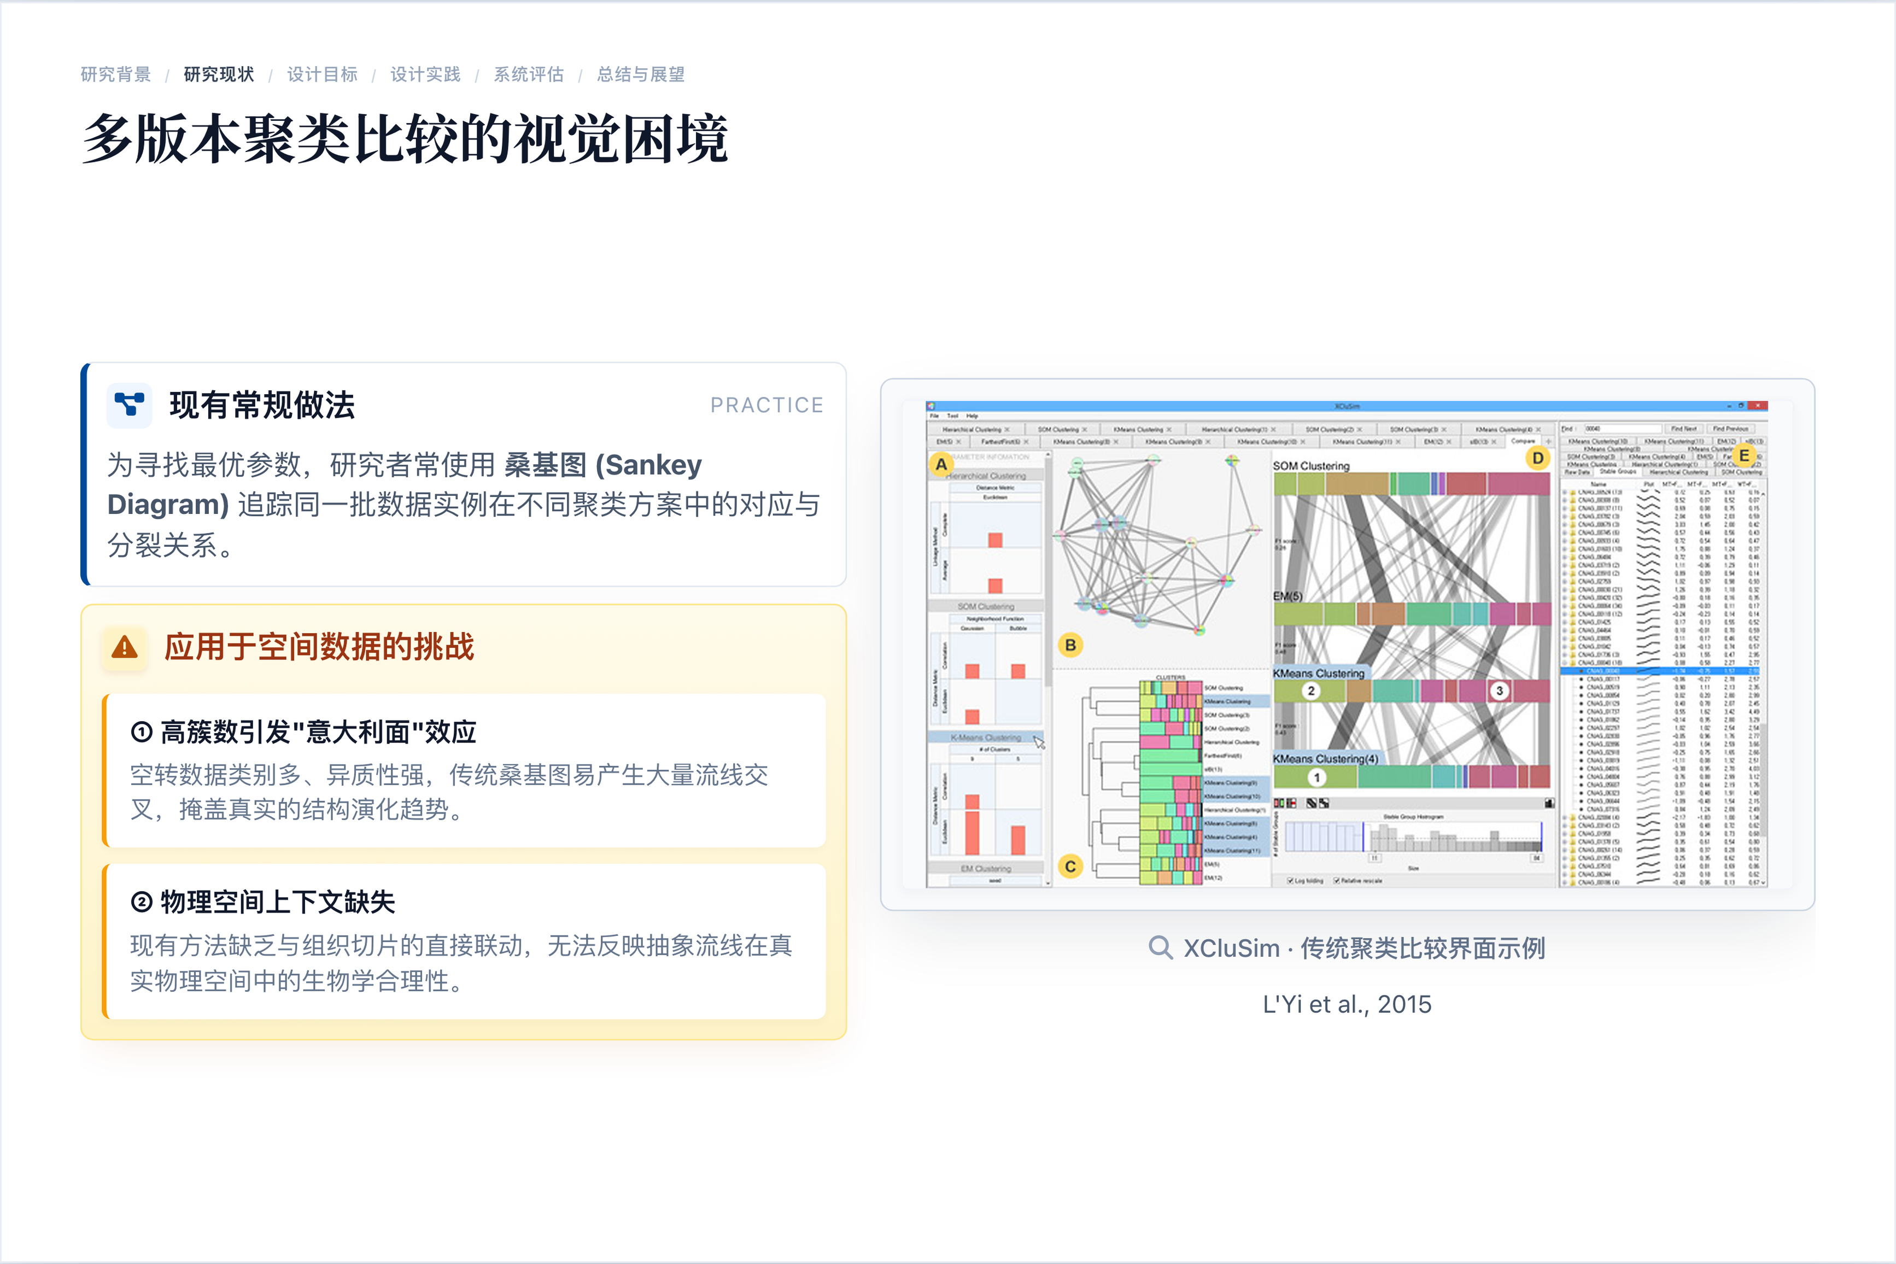
Task: Click the plus add-tab button next to Compare
Action: tap(1548, 441)
